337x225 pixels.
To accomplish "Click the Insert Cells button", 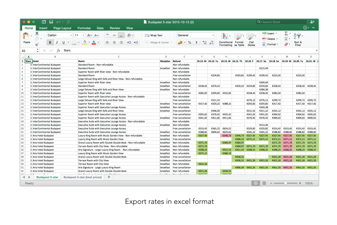I will [x=267, y=33].
